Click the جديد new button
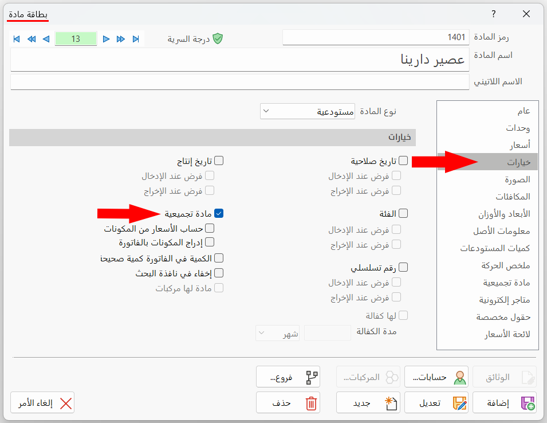This screenshot has width=547, height=423. point(368,403)
